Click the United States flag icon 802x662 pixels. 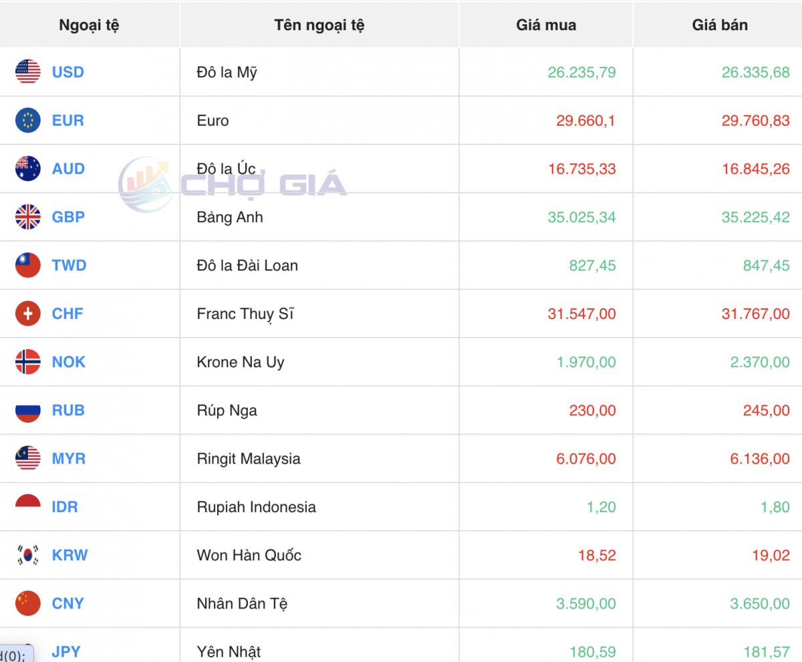28,72
